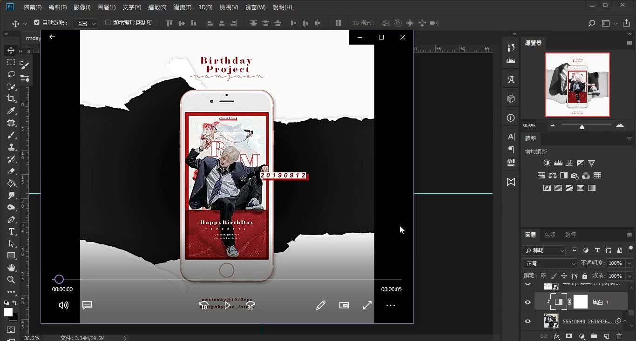The height and width of the screenshot is (341, 636).
Task: Hide the torn paper layer
Action: [528, 283]
